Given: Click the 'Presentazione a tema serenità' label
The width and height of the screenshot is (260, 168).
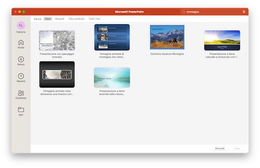Looking at the screenshot, I should click(x=112, y=93).
